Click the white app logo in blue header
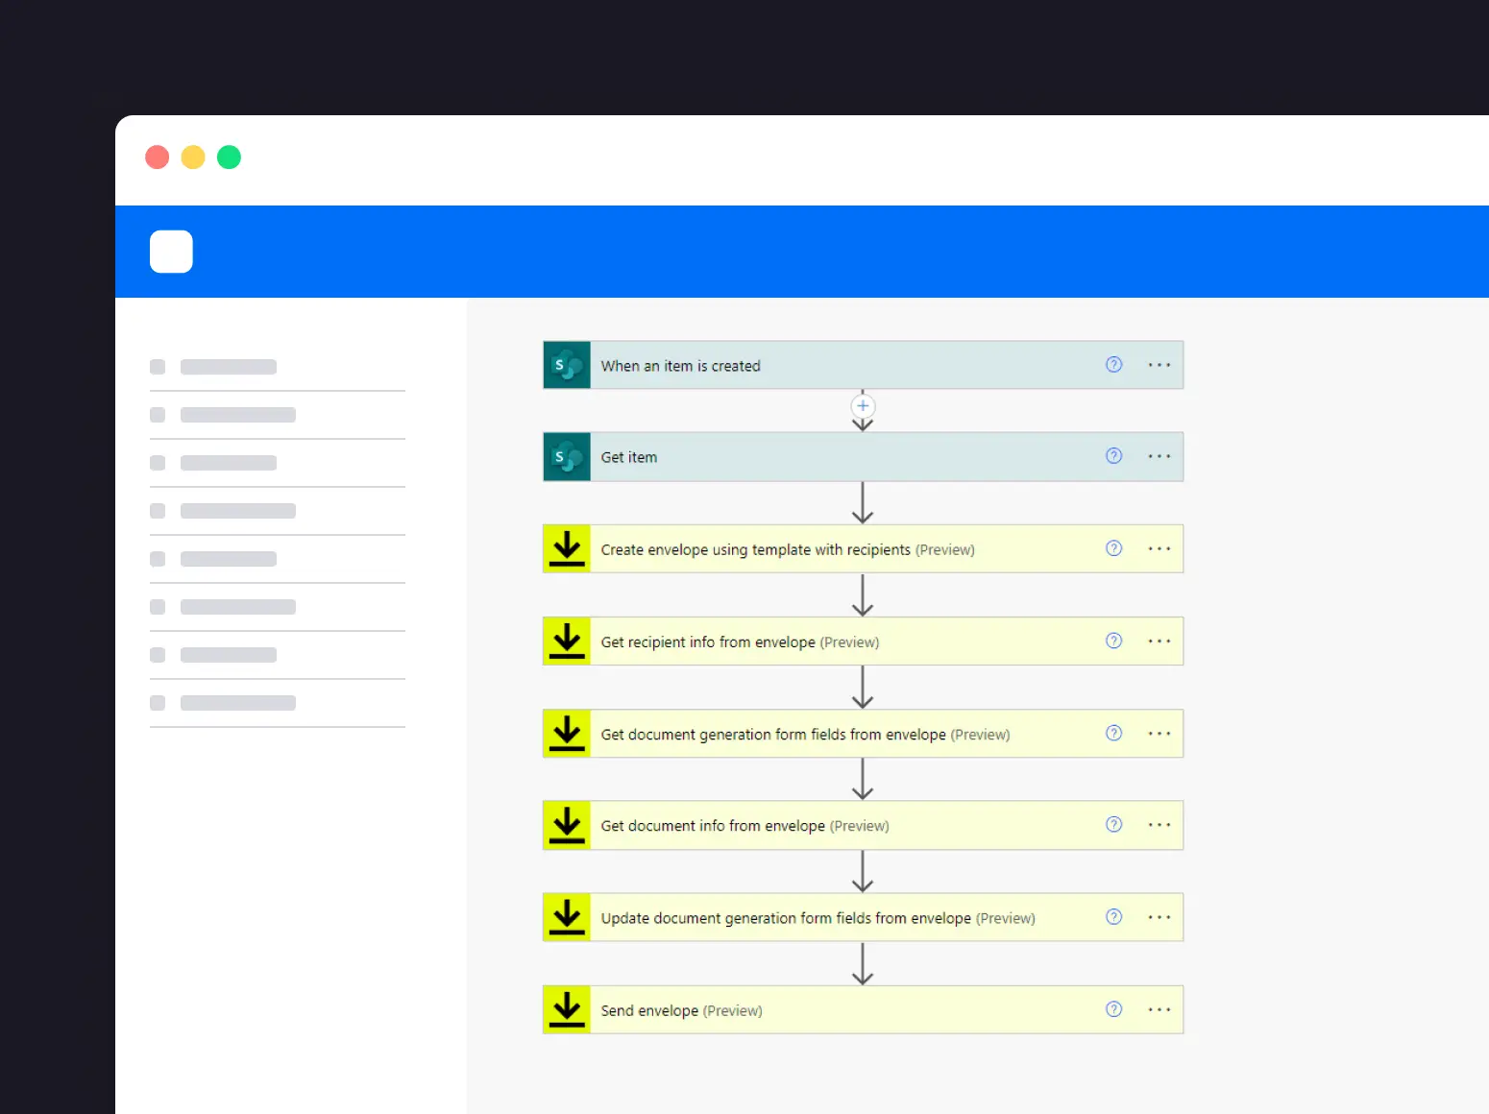Viewport: 1489px width, 1114px height. coord(171,252)
